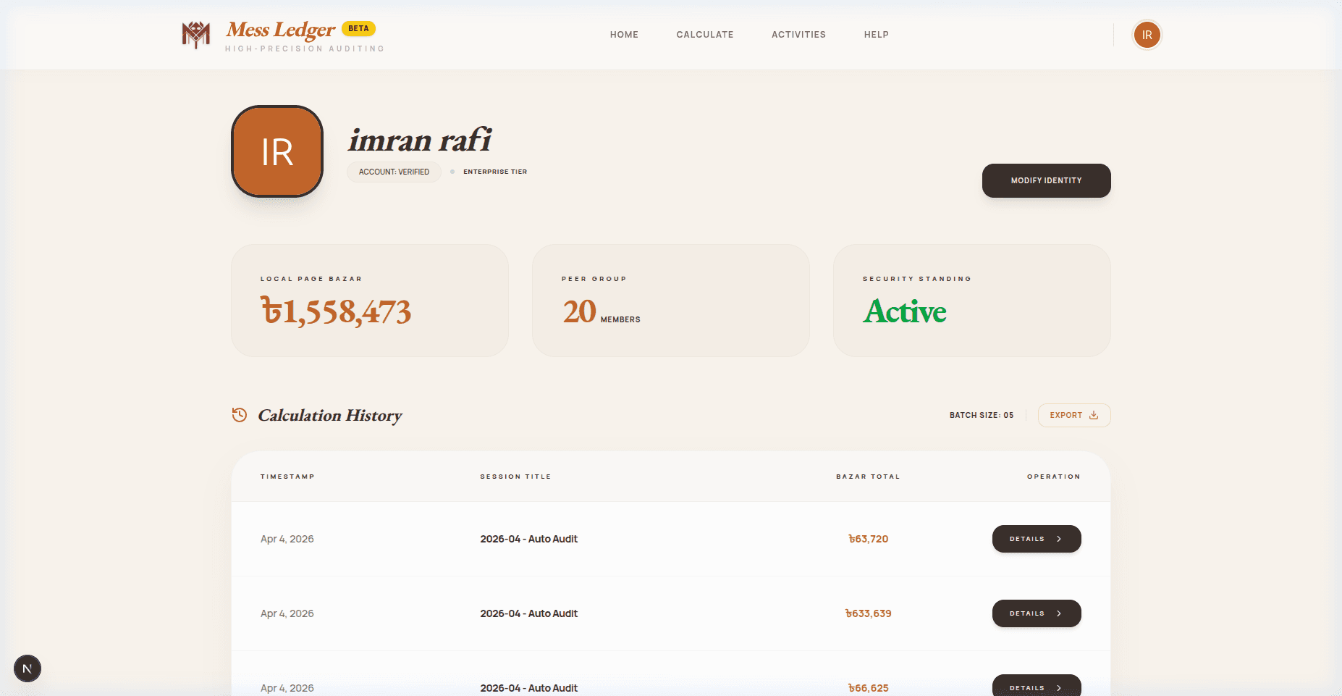1342x696 pixels.
Task: Click the Export button
Action: (x=1074, y=415)
